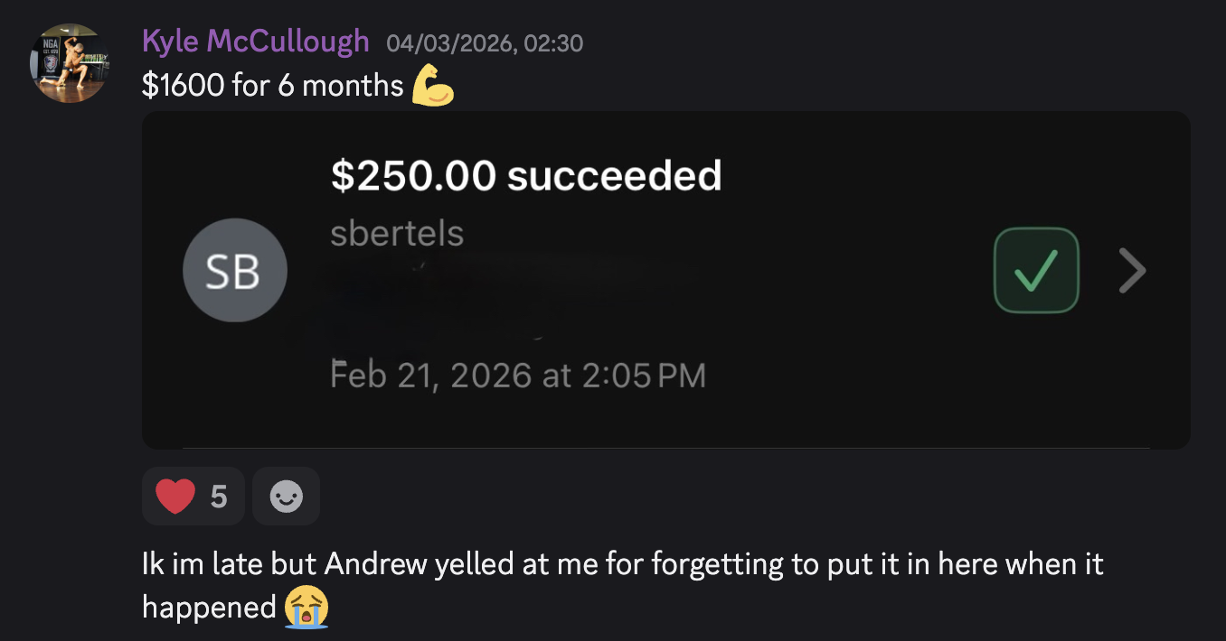Screen dimensions: 1226x641
Task: Open the add reaction smiley
Action: click(x=287, y=496)
